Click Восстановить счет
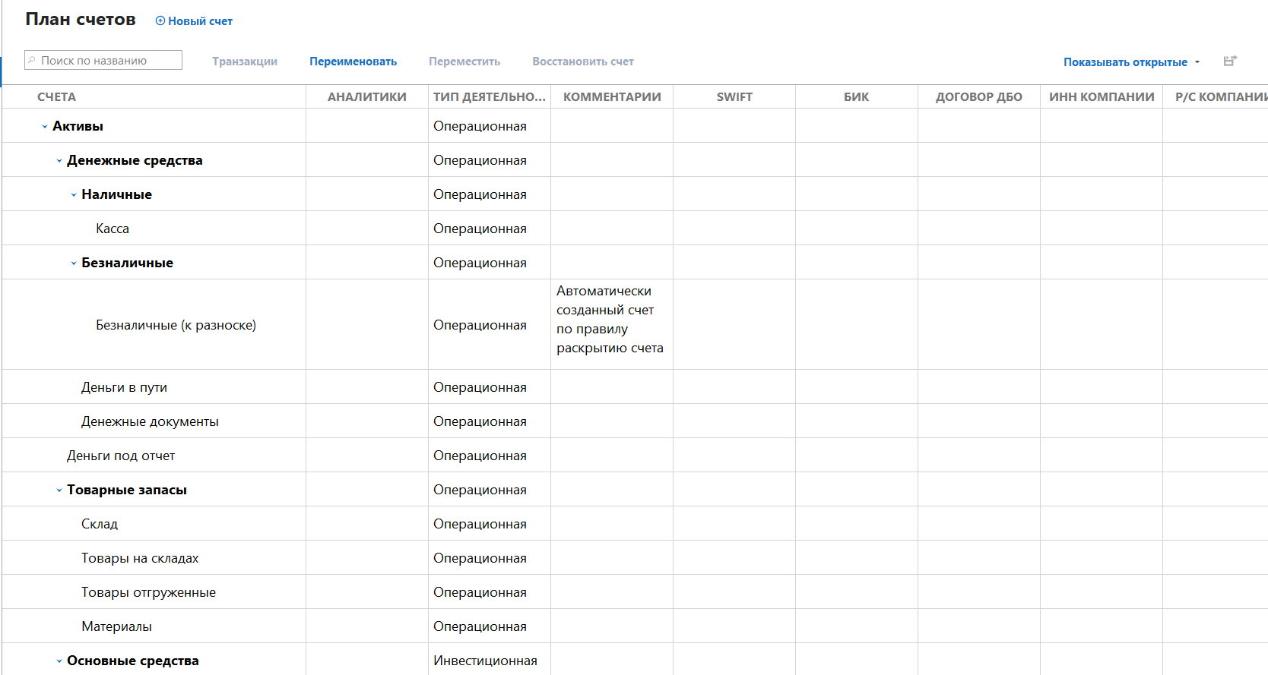This screenshot has width=1268, height=675. tap(583, 62)
